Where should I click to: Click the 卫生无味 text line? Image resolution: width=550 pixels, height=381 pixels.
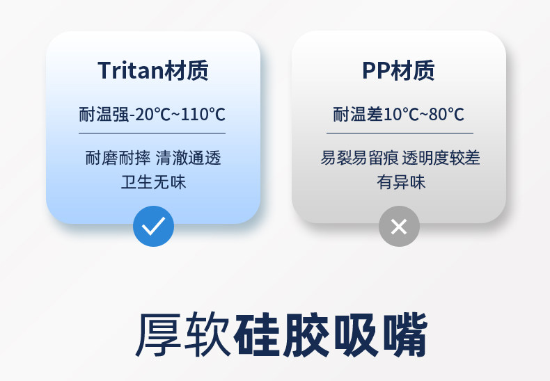pyautogui.click(x=153, y=182)
